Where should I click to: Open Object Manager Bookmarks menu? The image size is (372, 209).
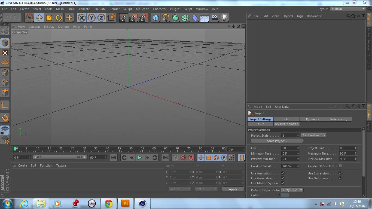[x=315, y=16]
